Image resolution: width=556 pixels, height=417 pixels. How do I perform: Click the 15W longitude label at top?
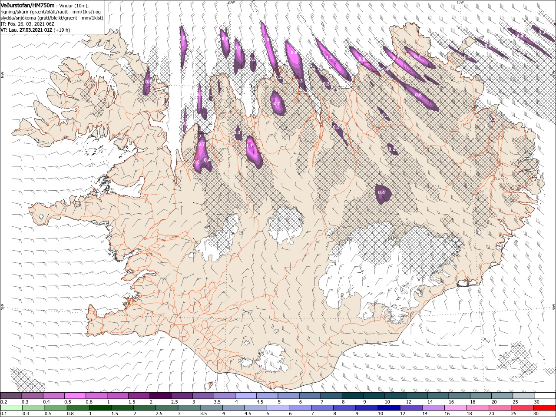(460, 2)
